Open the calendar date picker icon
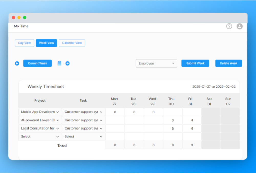Image resolution: width=256 pixels, height=192 pixels. (x=59, y=63)
